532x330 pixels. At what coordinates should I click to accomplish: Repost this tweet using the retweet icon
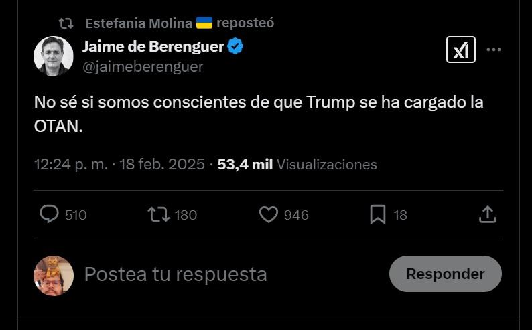159,214
